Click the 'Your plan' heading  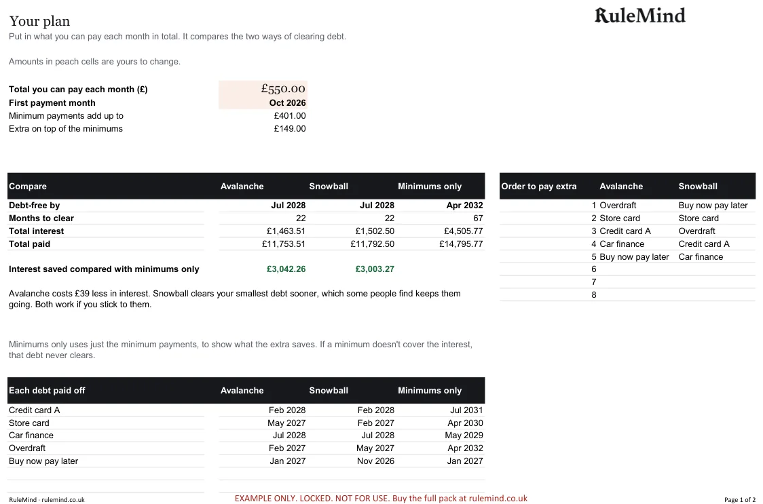[x=39, y=21]
